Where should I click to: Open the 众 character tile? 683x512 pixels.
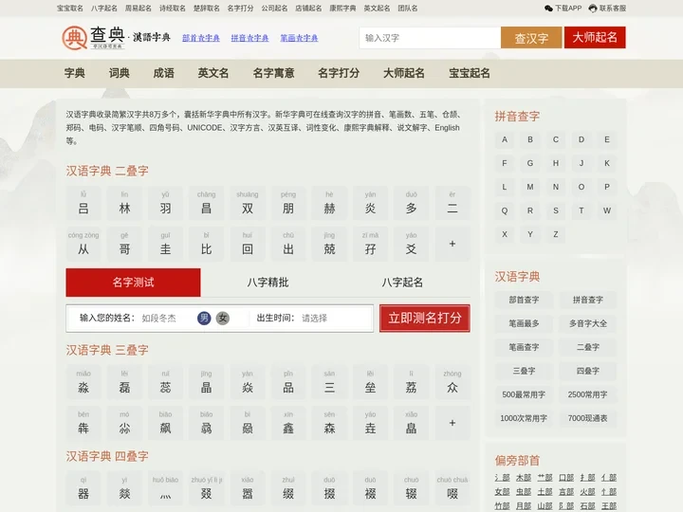point(452,382)
